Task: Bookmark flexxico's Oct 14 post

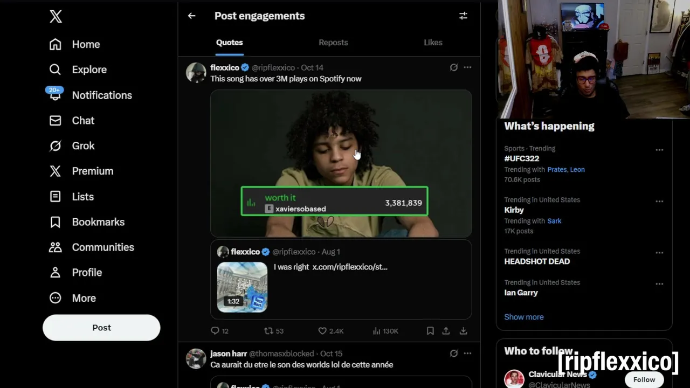Action: pos(430,331)
